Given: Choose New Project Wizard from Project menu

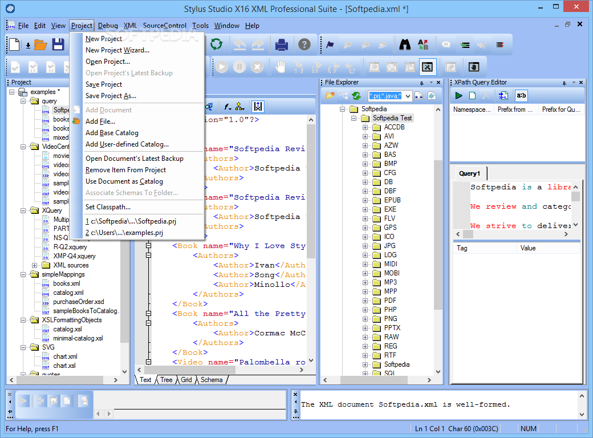Looking at the screenshot, I should point(117,50).
